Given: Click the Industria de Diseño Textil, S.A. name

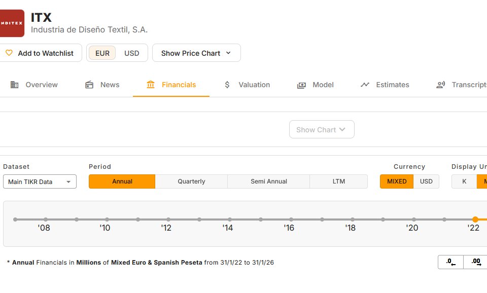Looking at the screenshot, I should pos(89,30).
